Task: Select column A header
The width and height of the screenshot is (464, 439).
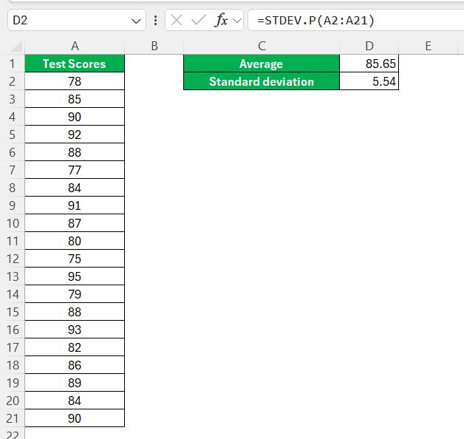Action: tap(75, 46)
